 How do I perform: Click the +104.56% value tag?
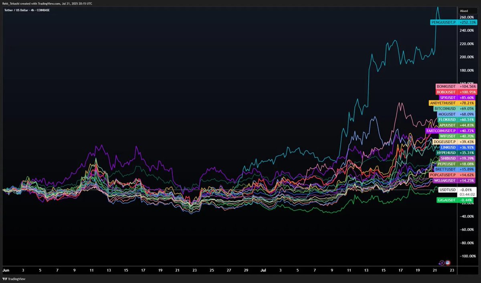(x=468, y=86)
